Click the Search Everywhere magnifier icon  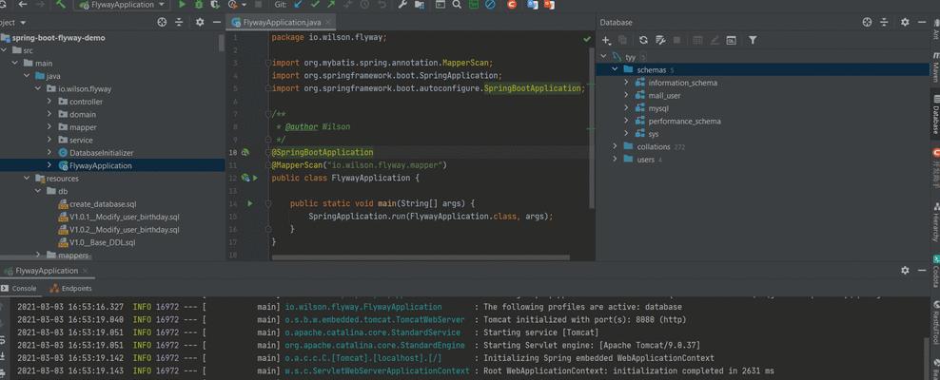[x=457, y=4]
